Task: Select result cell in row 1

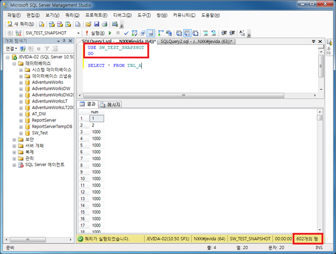Action: coord(97,119)
